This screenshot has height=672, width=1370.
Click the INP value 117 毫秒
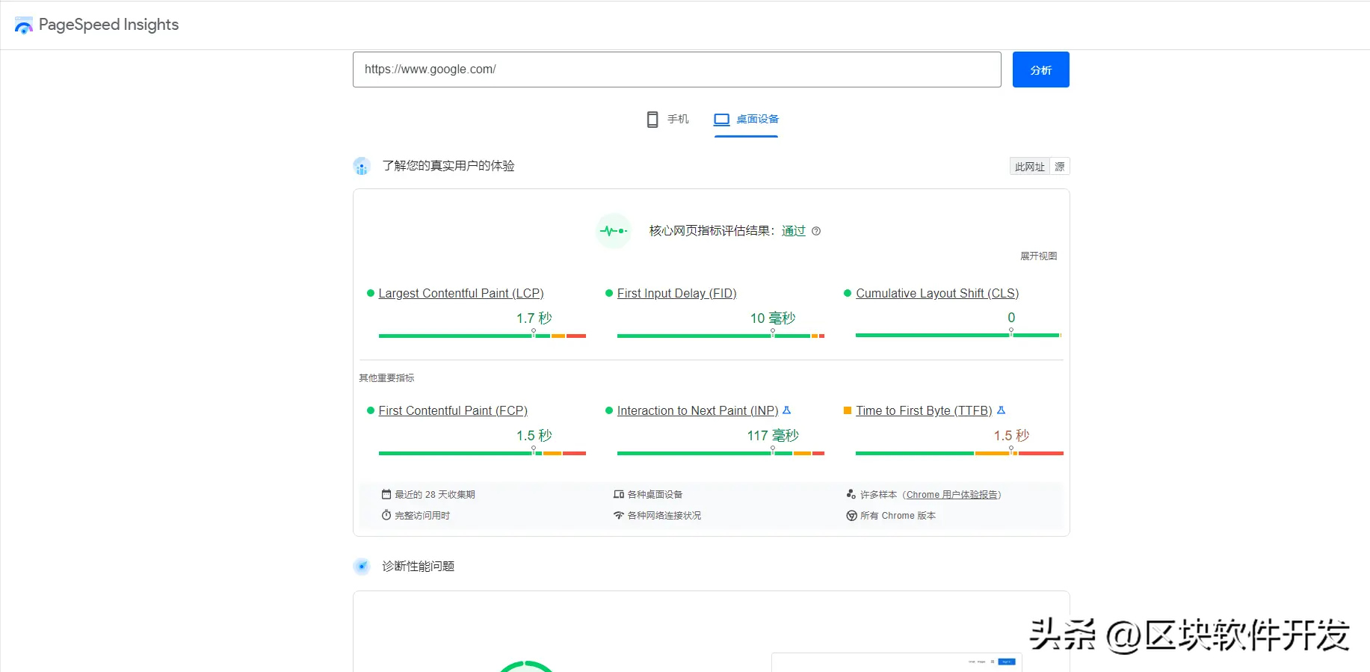772,436
